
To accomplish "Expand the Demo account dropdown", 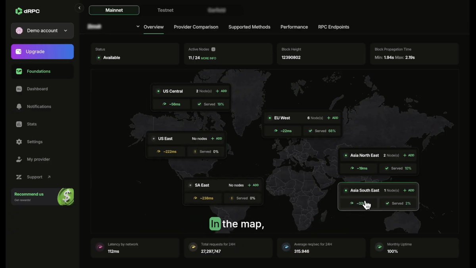I will coord(42,30).
